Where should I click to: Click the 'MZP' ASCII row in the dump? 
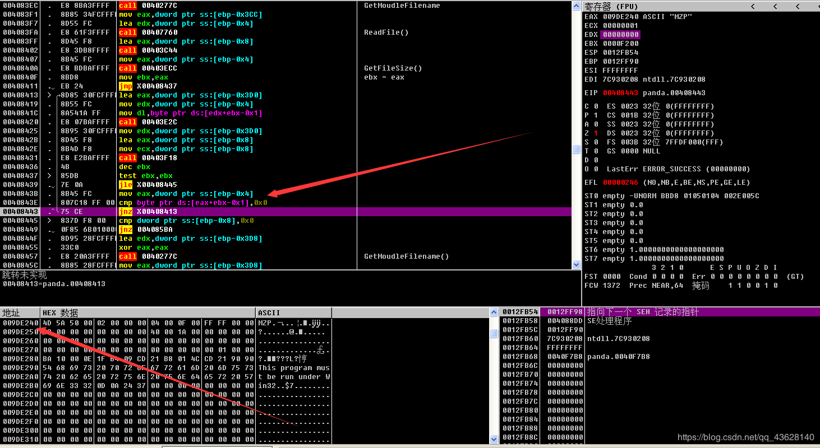click(294, 323)
